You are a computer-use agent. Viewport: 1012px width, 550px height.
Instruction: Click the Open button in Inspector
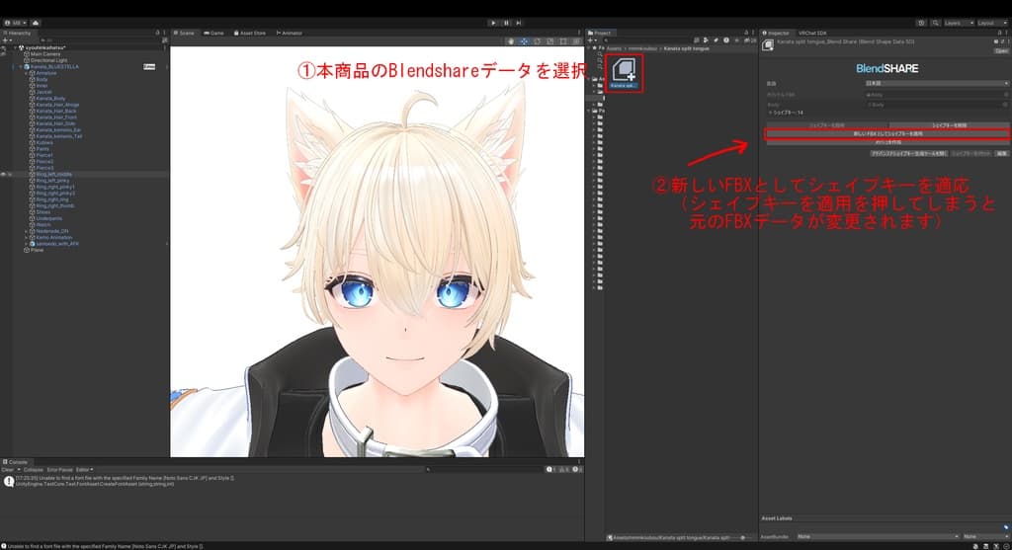(1001, 51)
